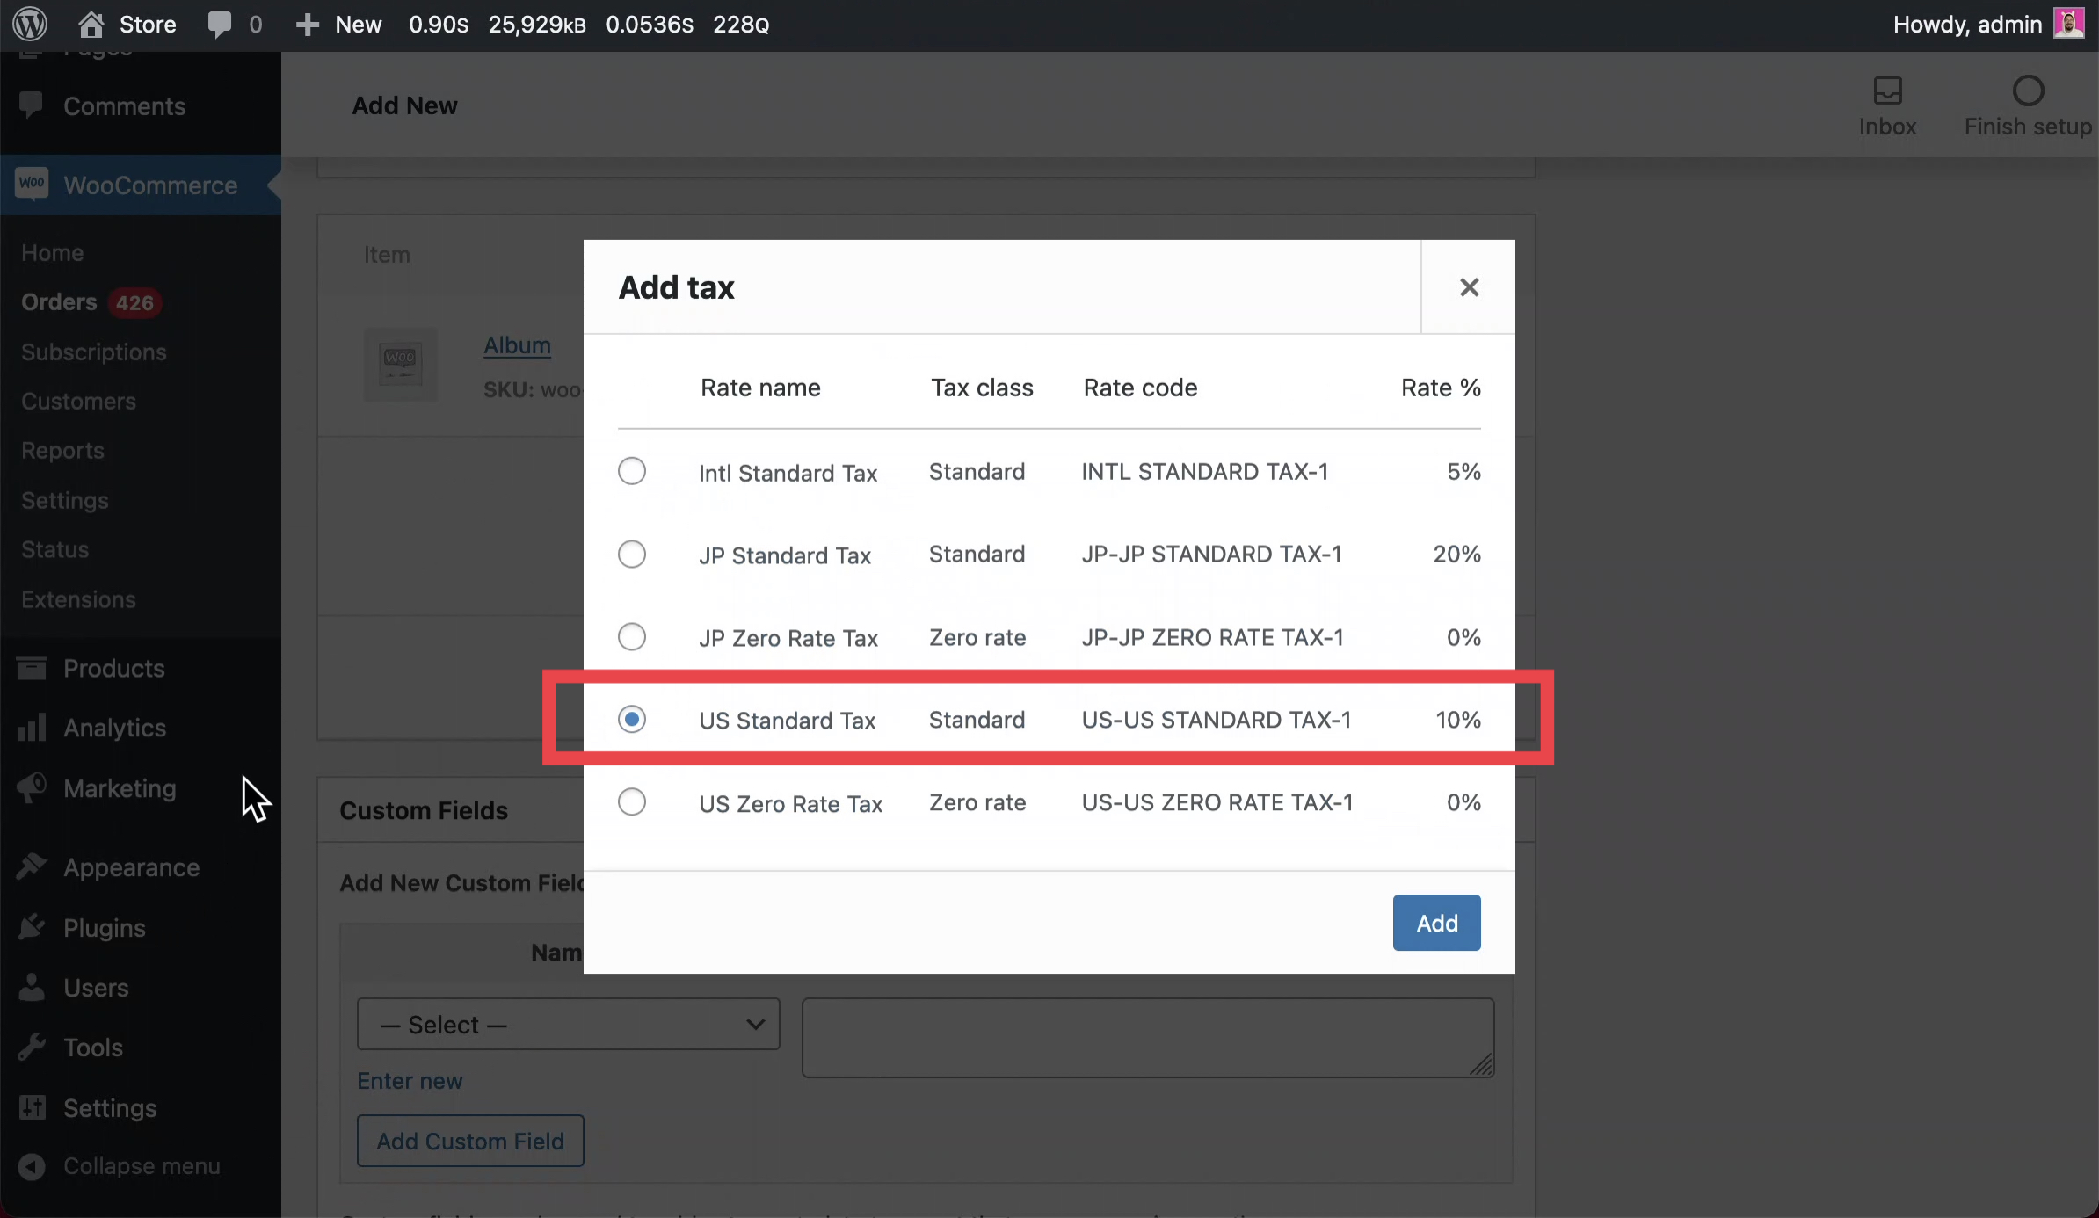The height and width of the screenshot is (1218, 2099).
Task: Click the Products sidebar icon
Action: click(32, 668)
